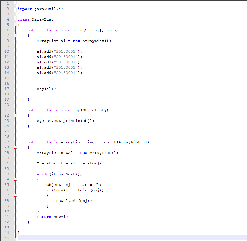
Task: Click 'singleElement(ArrayList al)' in the signature
Action: click(x=117, y=142)
